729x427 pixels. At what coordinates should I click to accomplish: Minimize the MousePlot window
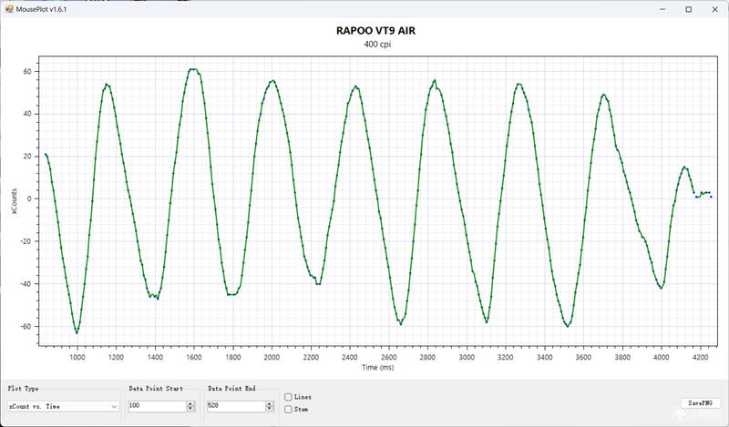[x=662, y=9]
